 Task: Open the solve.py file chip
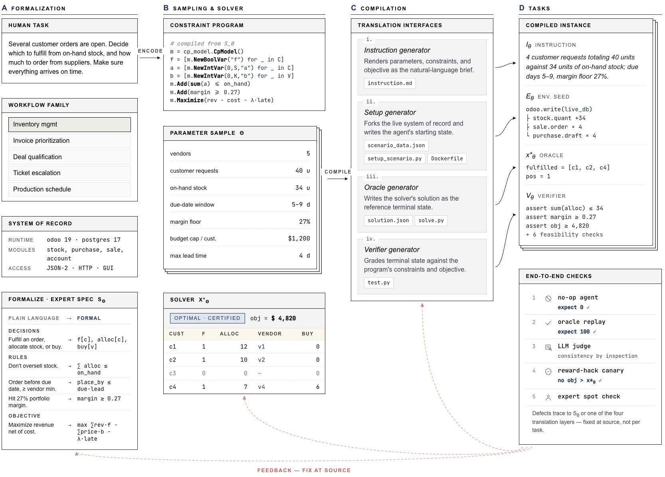(x=431, y=221)
